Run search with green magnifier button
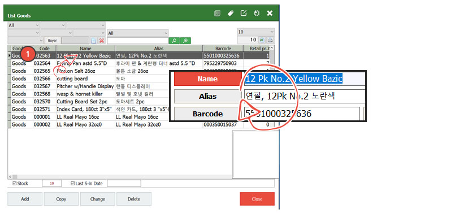The height and width of the screenshot is (213, 455). 174,41
